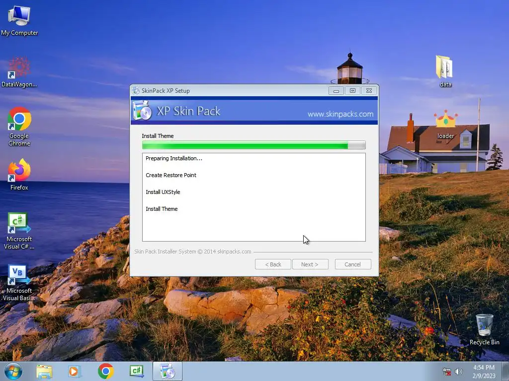
Task: Open Firefox desktop shortcut
Action: point(19,174)
